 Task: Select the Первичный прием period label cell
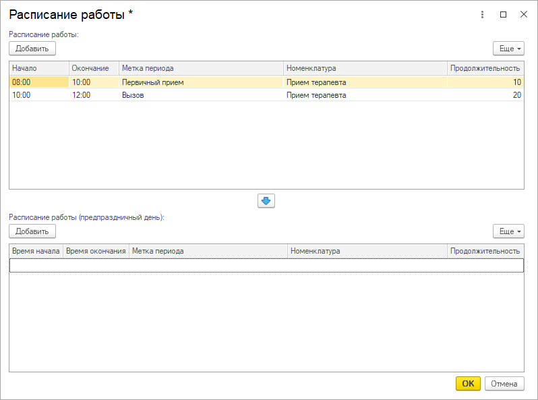coord(200,82)
